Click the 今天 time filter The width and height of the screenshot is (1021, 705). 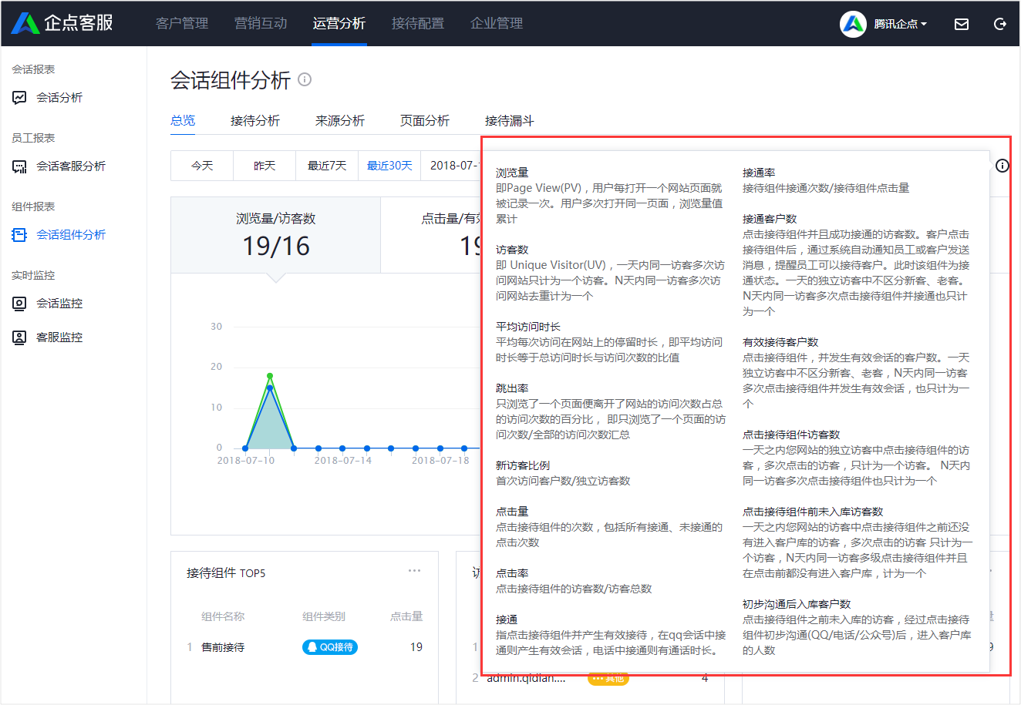(x=202, y=166)
